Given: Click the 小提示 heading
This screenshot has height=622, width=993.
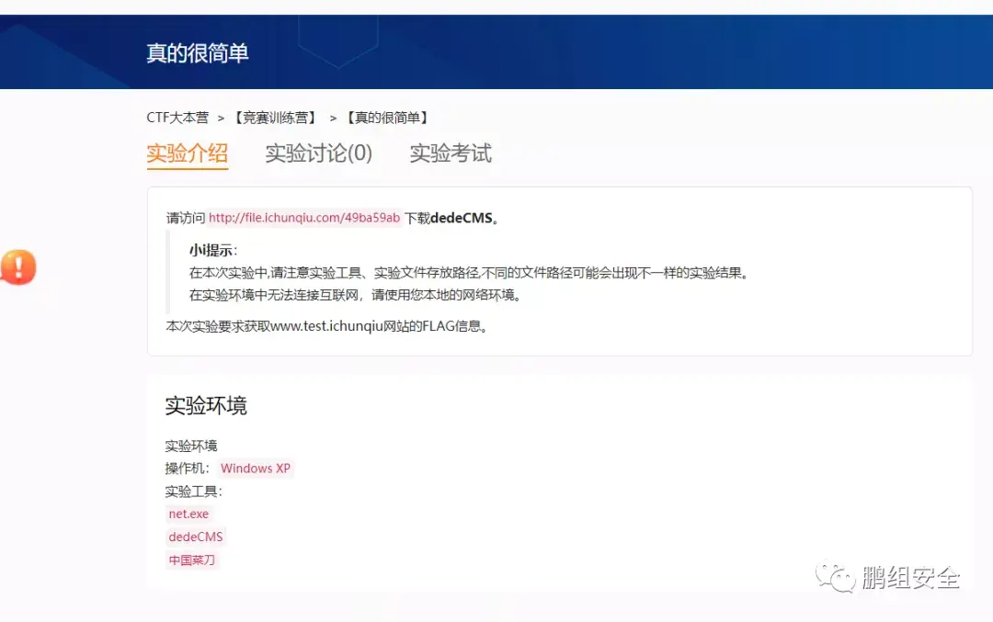Looking at the screenshot, I should (x=213, y=251).
